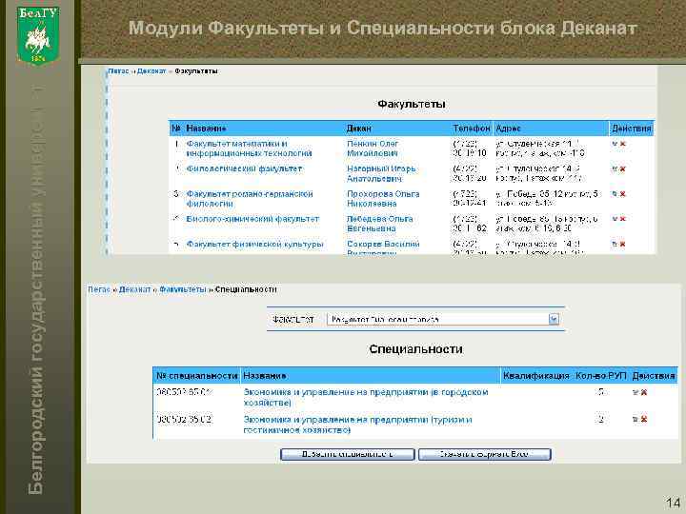Screen dimensions: 686x514
Task: Delete the туризм и гостиничное хозяйство specialty
Action: click(x=643, y=419)
